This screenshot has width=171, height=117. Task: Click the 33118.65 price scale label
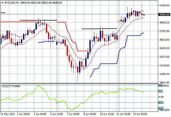point(164,66)
